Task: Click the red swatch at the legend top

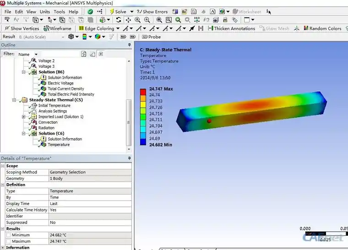Action: (x=143, y=92)
